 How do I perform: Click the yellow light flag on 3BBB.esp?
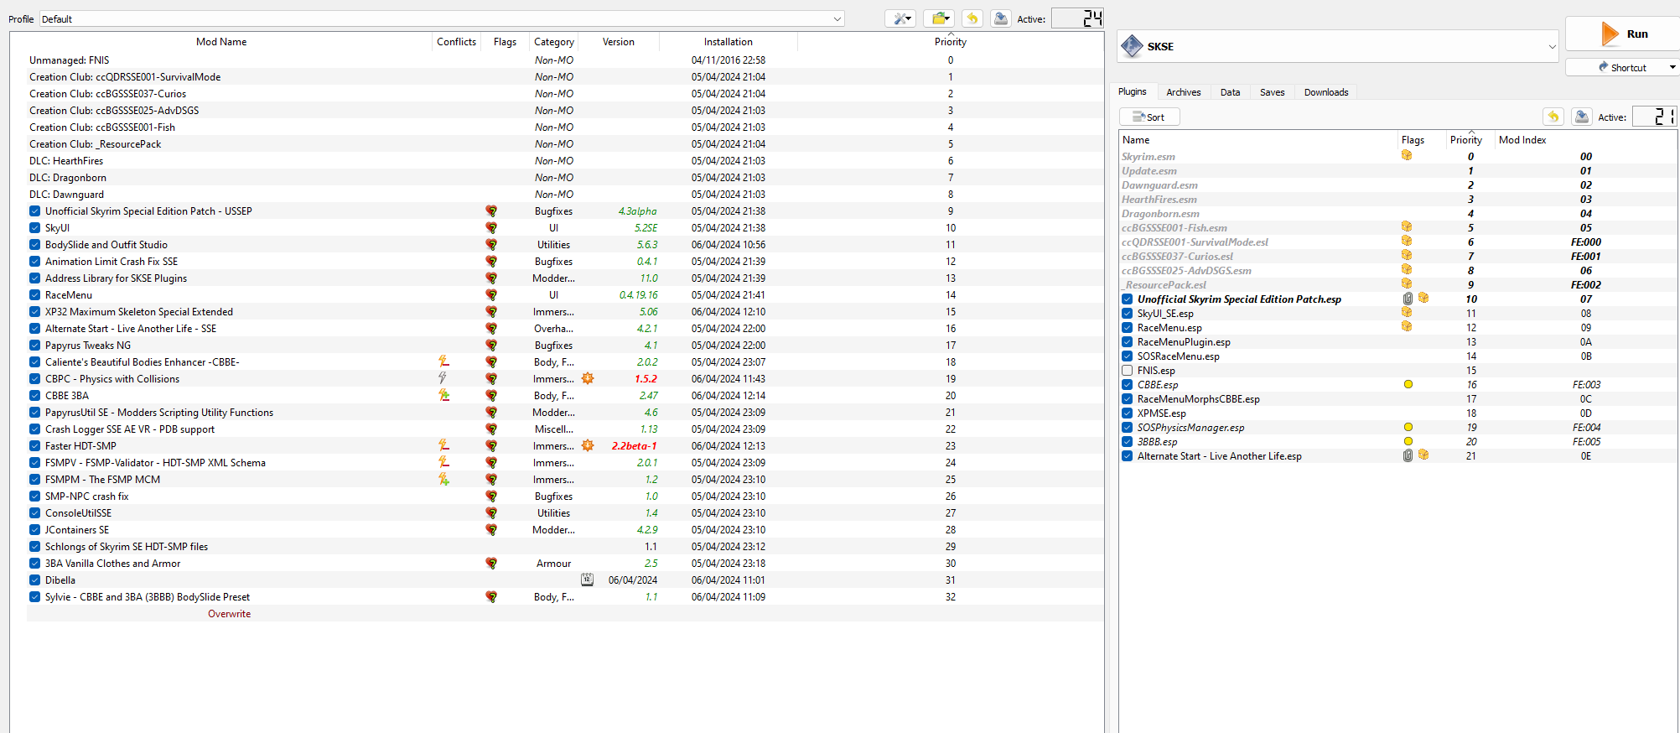[1408, 441]
